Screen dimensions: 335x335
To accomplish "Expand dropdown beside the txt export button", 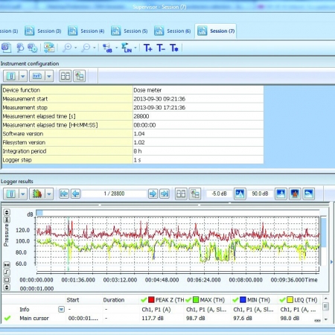I will click(49, 76).
